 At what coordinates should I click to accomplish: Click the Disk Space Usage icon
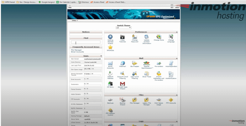(159, 100)
